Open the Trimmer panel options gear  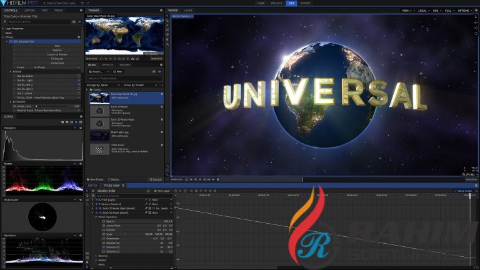tap(162, 11)
